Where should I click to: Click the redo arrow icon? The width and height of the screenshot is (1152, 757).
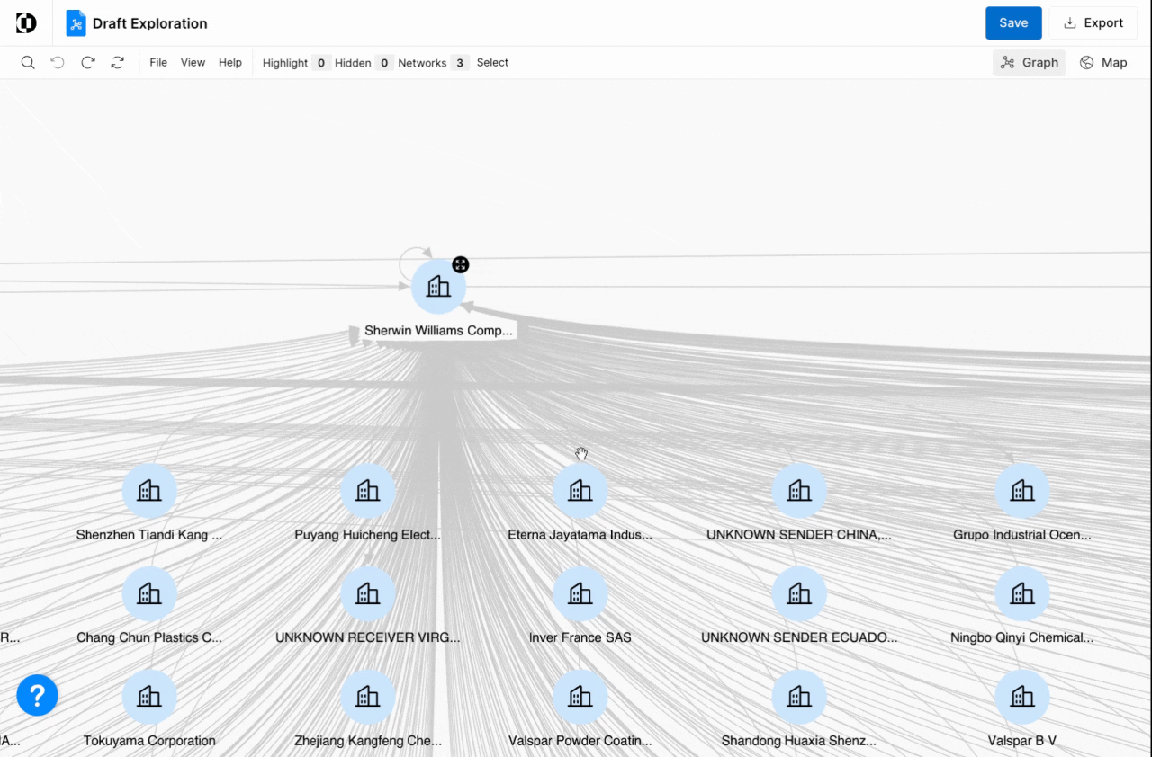[x=87, y=63]
